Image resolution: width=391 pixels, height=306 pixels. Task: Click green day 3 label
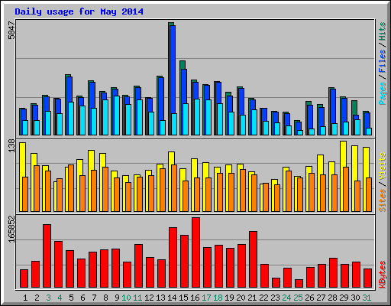click(x=48, y=298)
